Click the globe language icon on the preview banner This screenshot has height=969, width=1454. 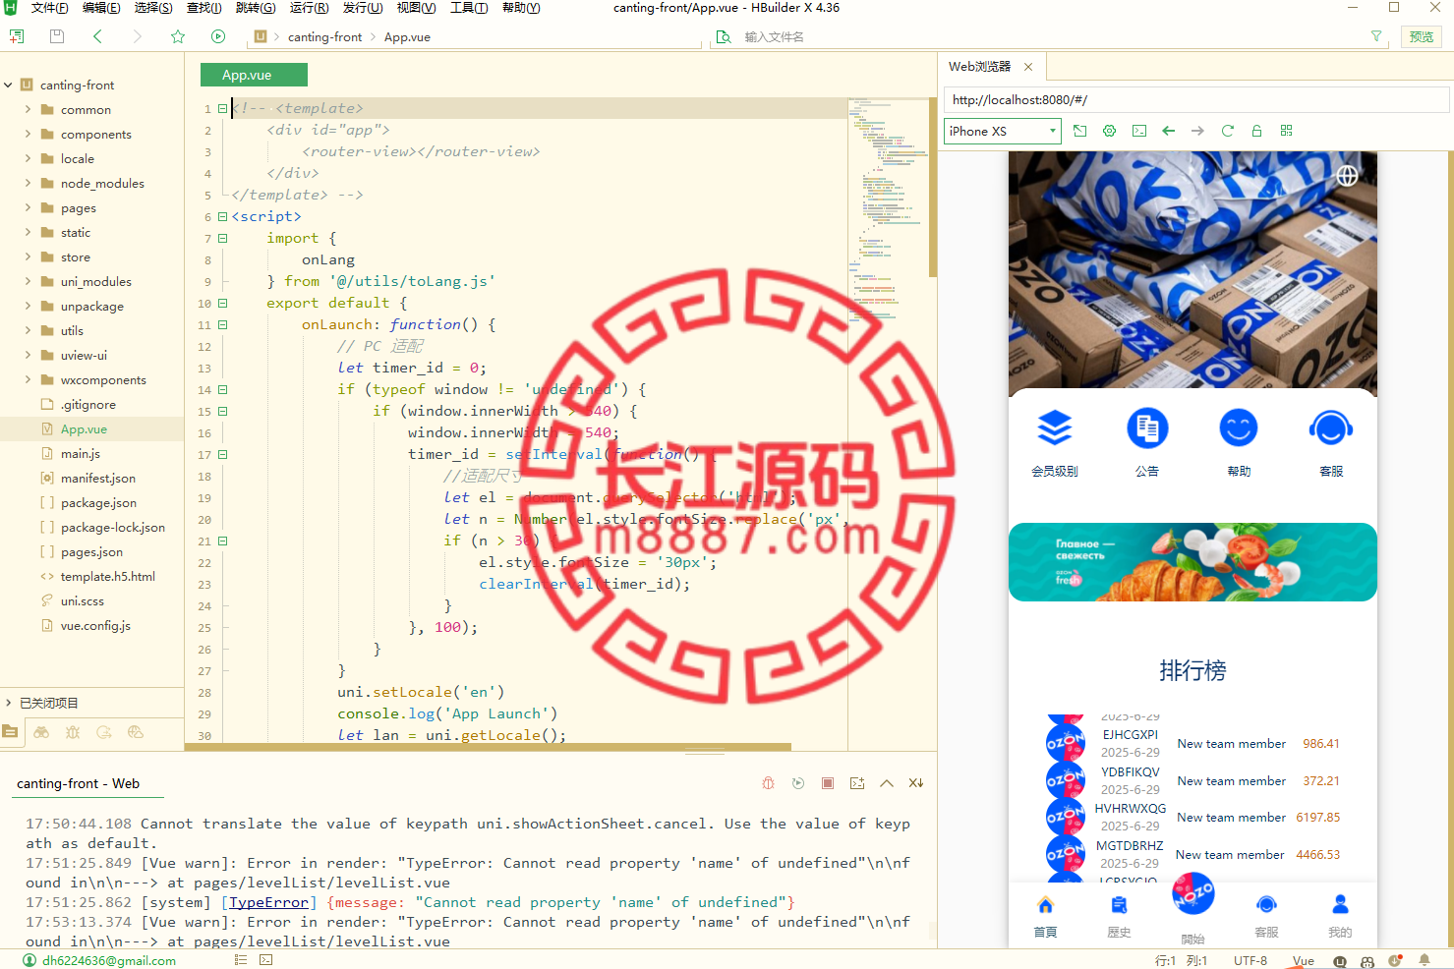click(x=1347, y=175)
